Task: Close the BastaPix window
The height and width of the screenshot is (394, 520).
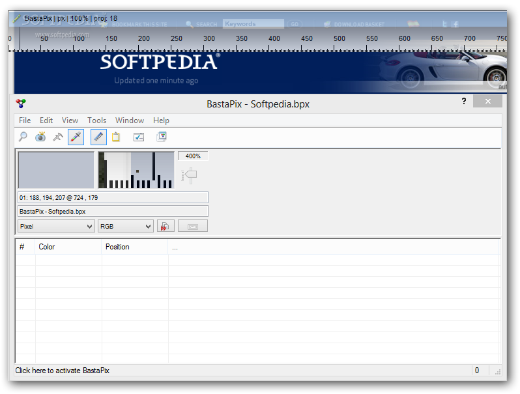Action: tap(487, 101)
